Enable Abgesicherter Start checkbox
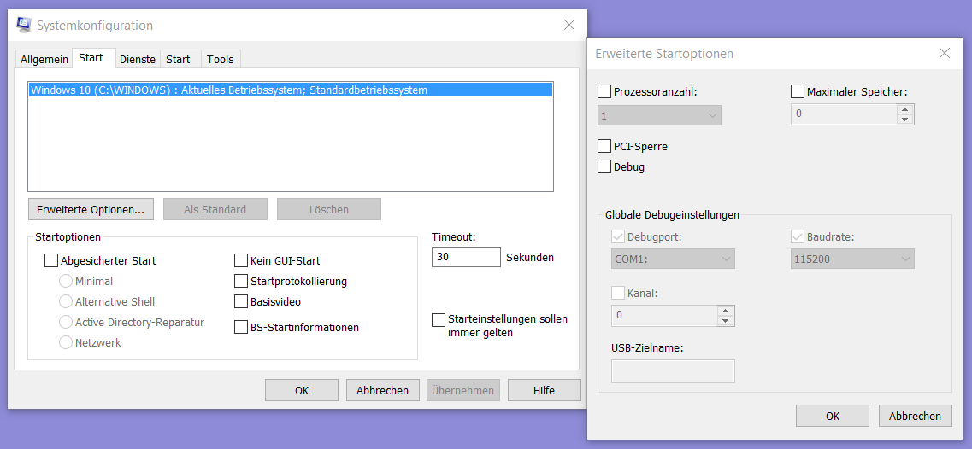The height and width of the screenshot is (449, 972). click(50, 260)
